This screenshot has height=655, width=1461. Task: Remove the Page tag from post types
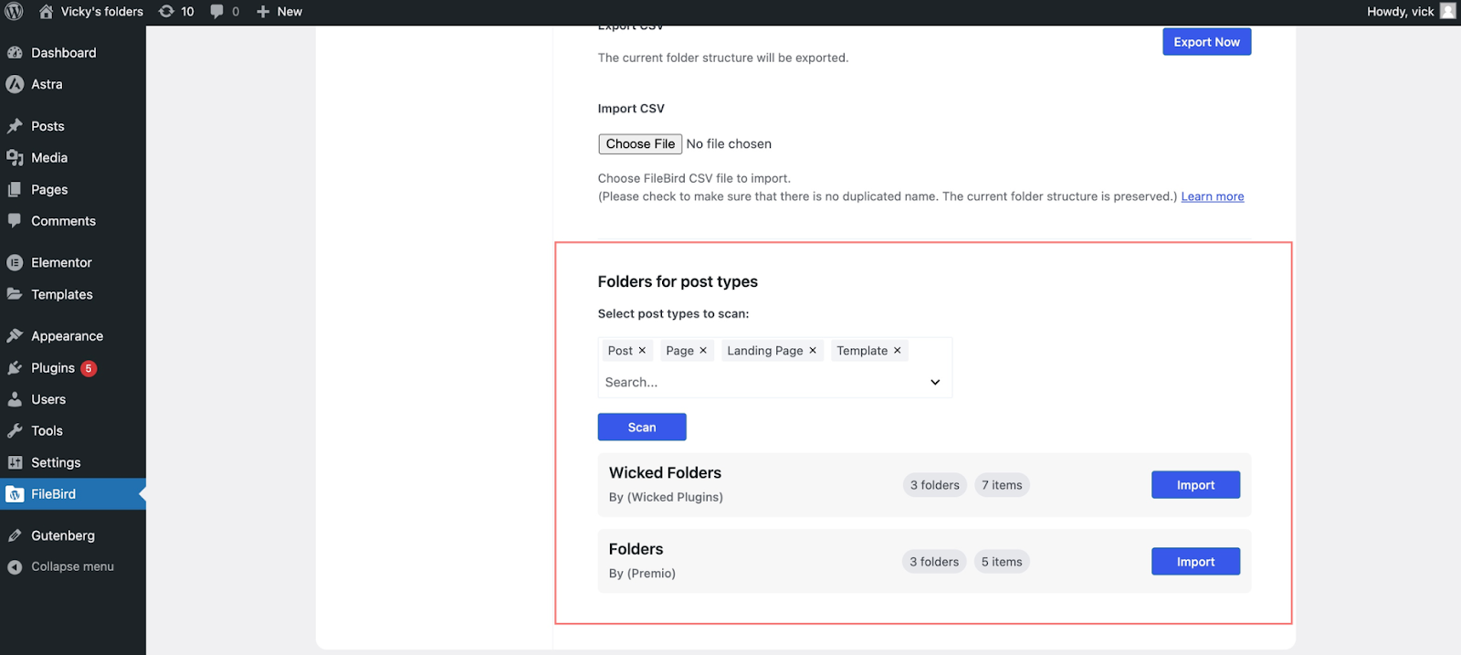[x=703, y=351]
